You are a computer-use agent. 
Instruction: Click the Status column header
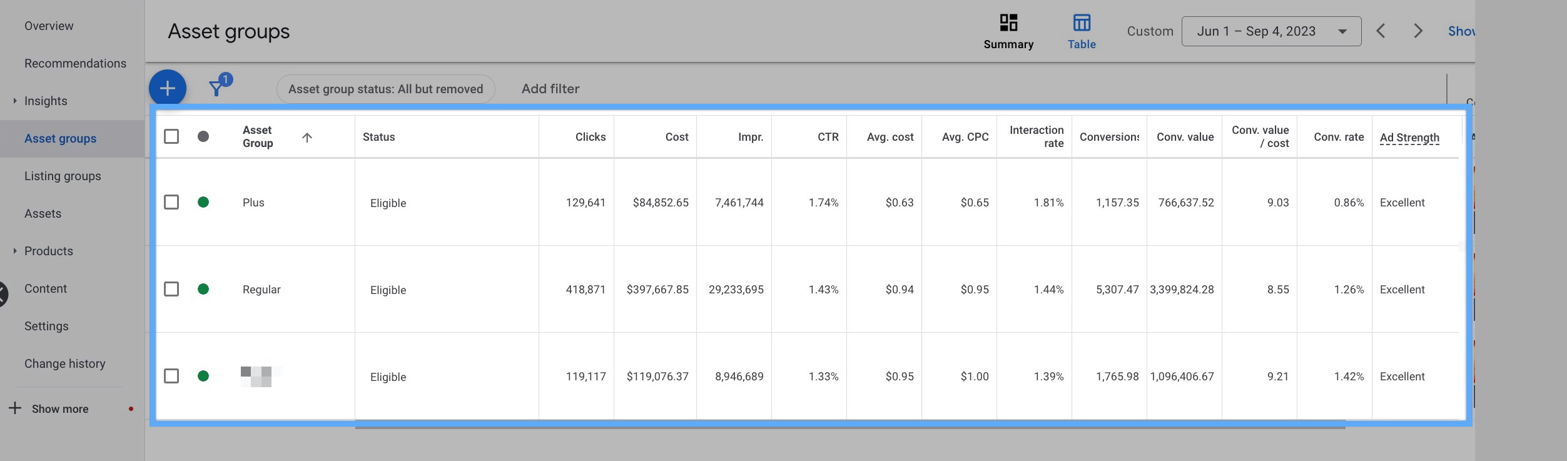[379, 137]
